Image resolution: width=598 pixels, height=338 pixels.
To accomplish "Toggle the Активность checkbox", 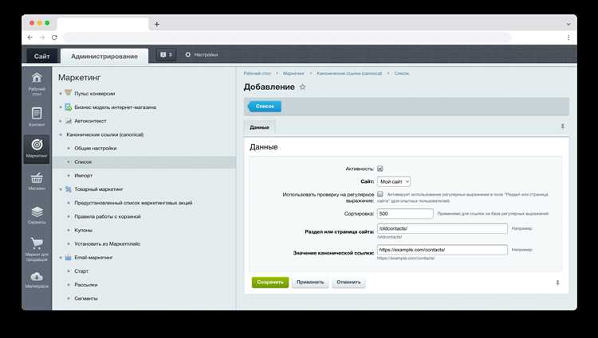I will [x=380, y=169].
